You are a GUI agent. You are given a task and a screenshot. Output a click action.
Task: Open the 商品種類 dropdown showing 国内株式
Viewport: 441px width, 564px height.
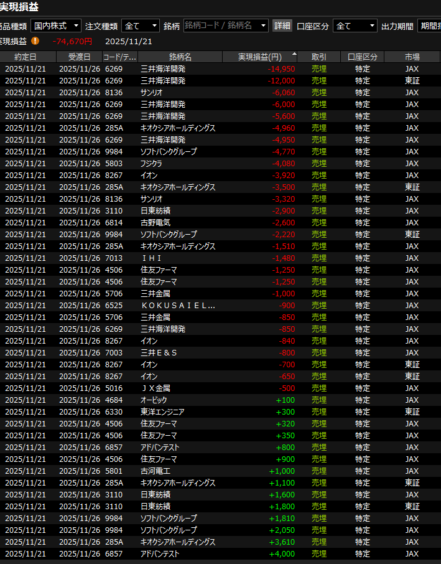click(56, 26)
